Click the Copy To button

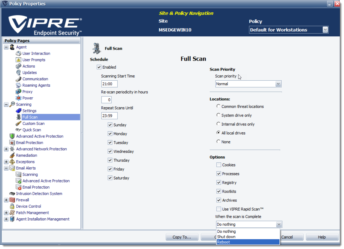click(x=182, y=237)
